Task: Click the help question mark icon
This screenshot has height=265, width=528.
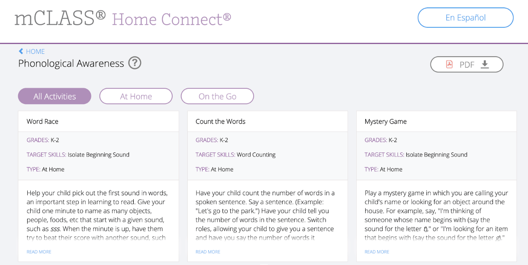Action: pyautogui.click(x=135, y=63)
